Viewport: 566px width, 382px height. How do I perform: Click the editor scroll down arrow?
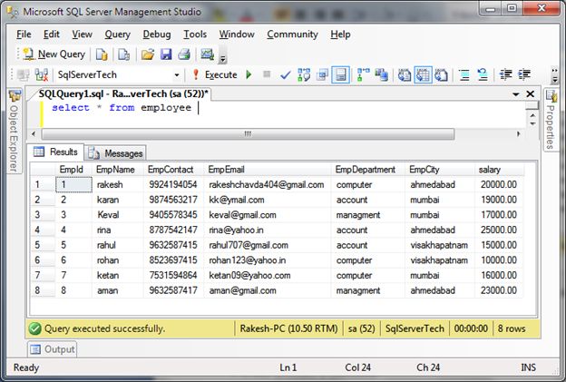[532, 123]
